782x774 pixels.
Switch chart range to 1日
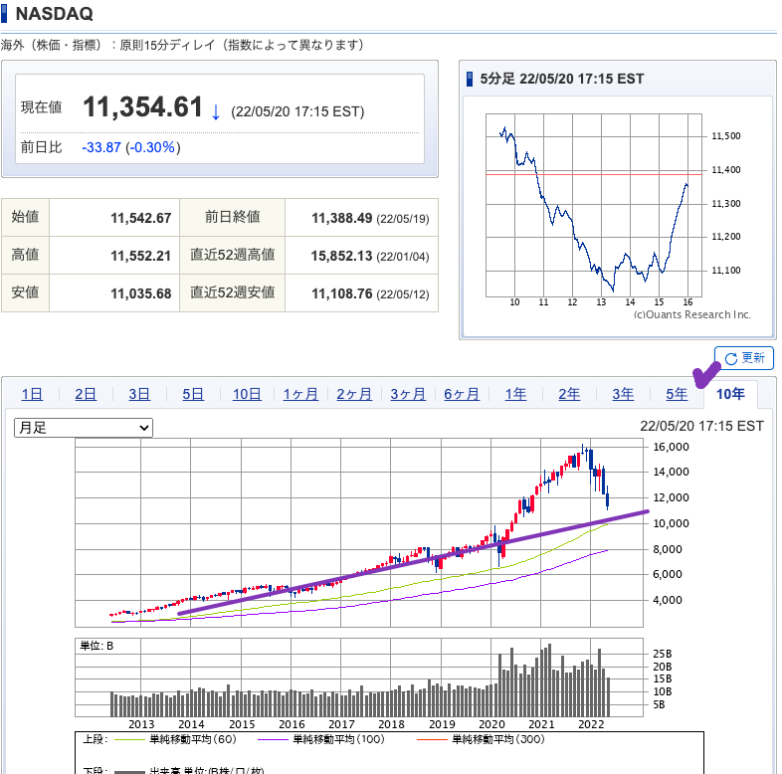(32, 394)
